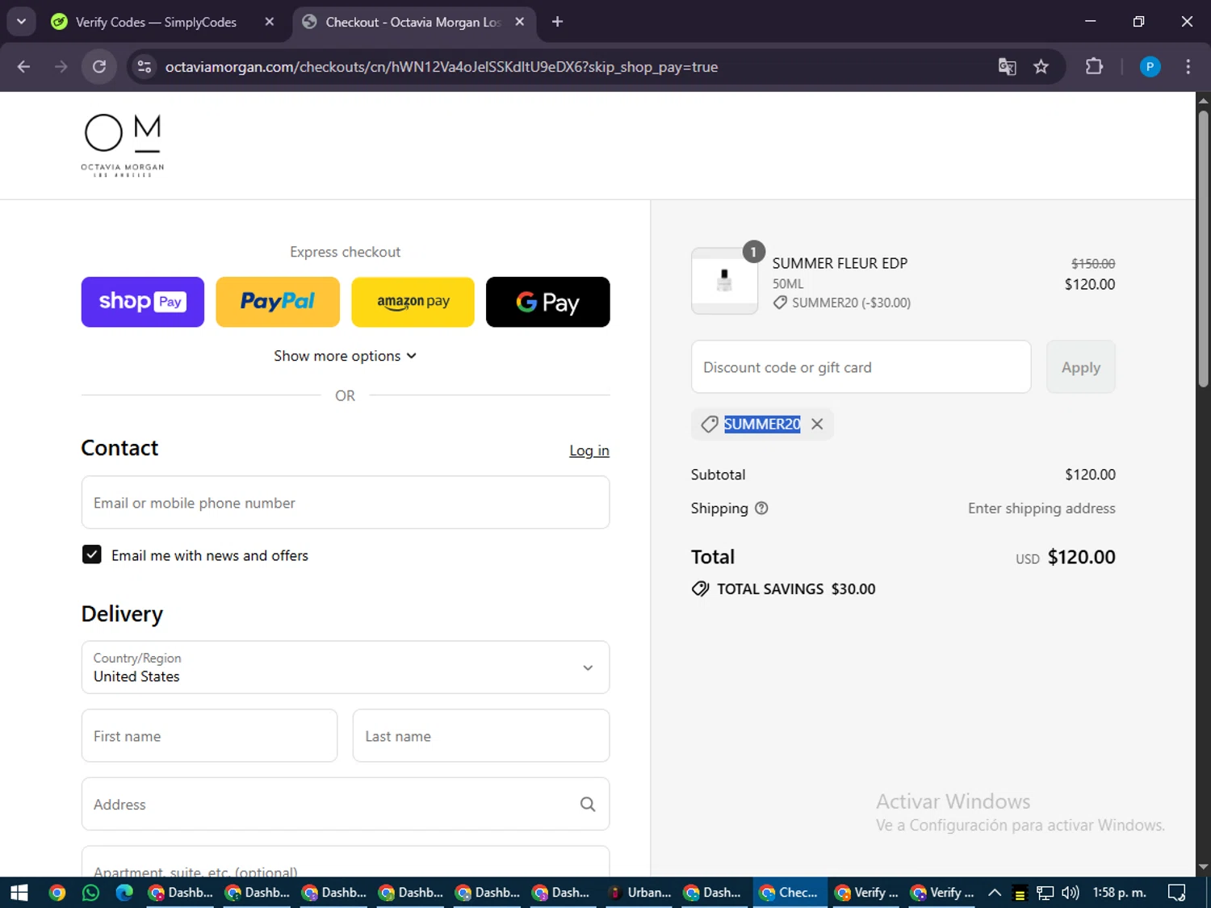
Task: Click the First name field
Action: pyautogui.click(x=209, y=735)
